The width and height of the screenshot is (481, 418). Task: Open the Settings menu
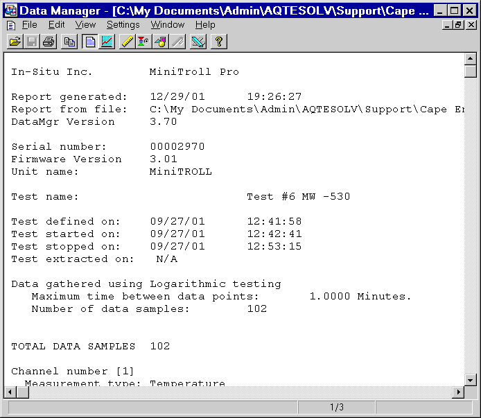[x=123, y=24]
